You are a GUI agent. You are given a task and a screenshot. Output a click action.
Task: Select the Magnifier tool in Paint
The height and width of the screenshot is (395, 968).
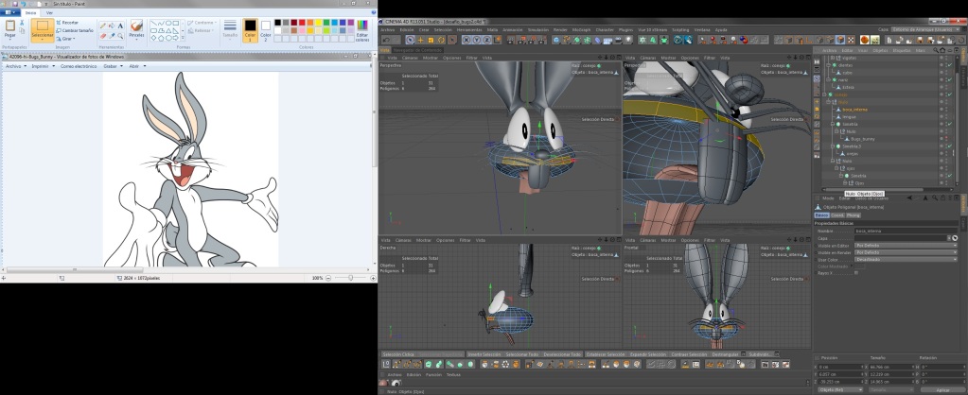[120, 36]
